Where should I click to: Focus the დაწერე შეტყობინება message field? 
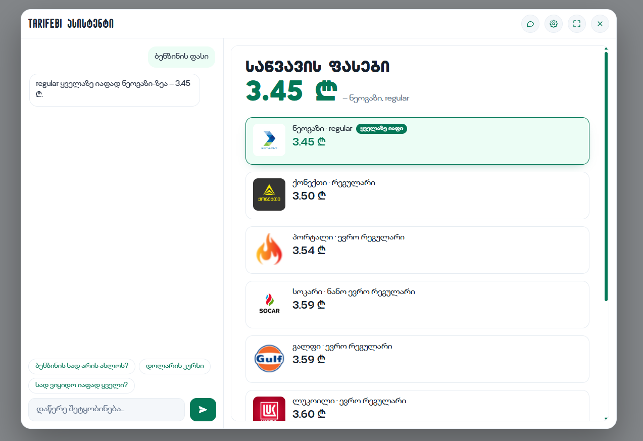coord(107,410)
